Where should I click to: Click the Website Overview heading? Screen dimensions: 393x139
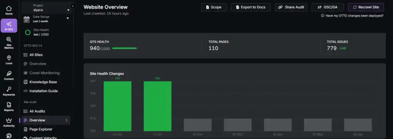tap(106, 7)
